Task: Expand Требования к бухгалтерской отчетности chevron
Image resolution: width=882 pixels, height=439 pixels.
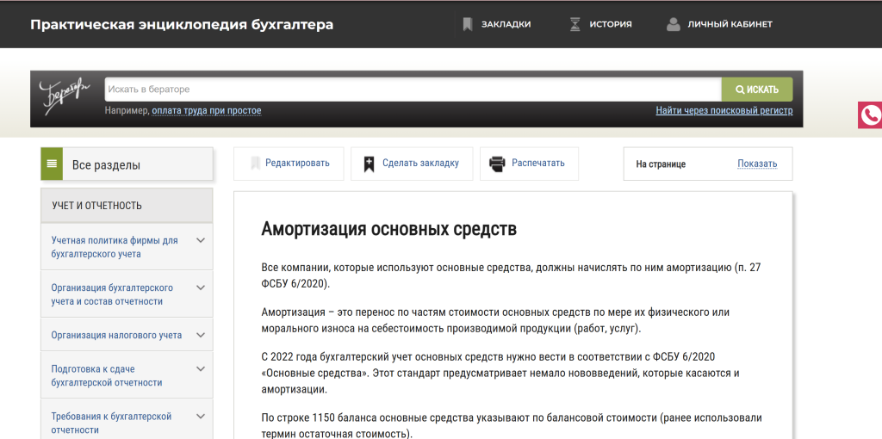Action: pyautogui.click(x=200, y=417)
